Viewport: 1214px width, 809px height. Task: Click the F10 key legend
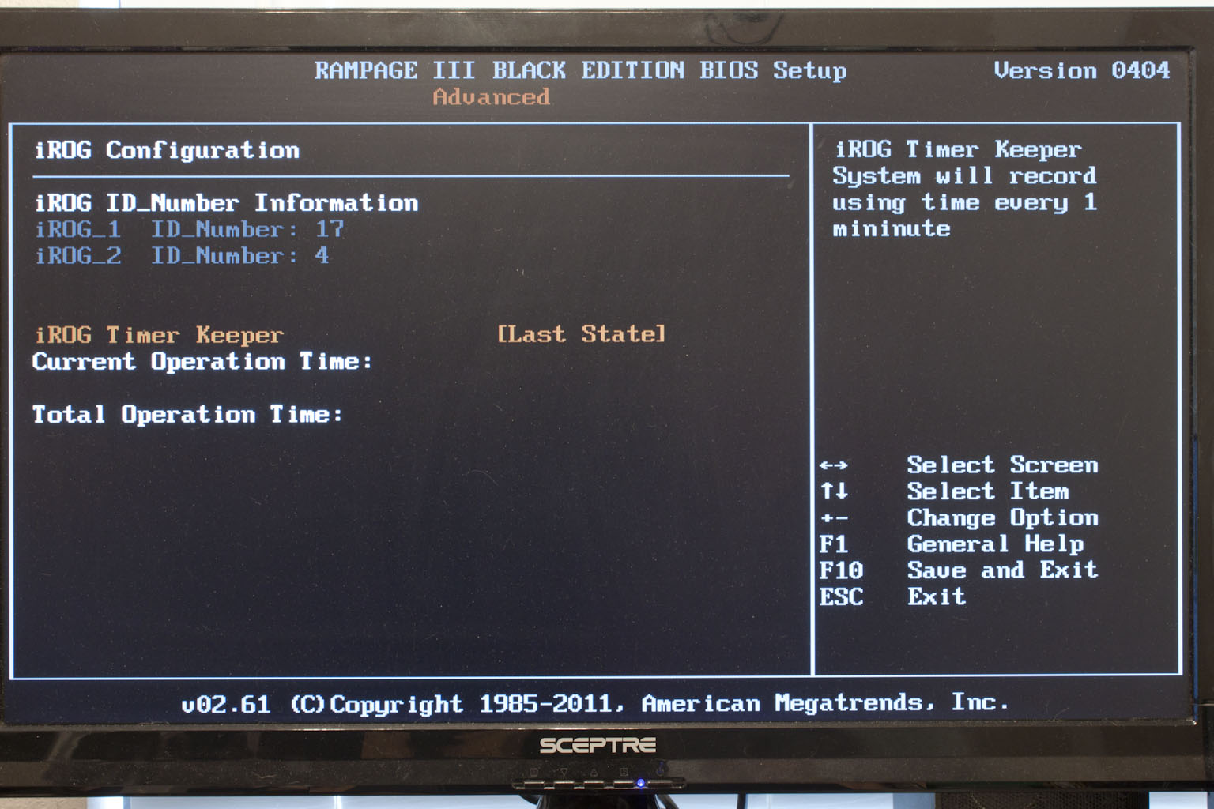click(x=841, y=570)
